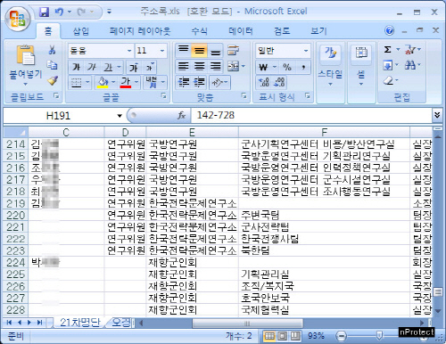The width and height of the screenshot is (446, 344).
Task: Click the Insert Function fx icon
Action: [181, 115]
